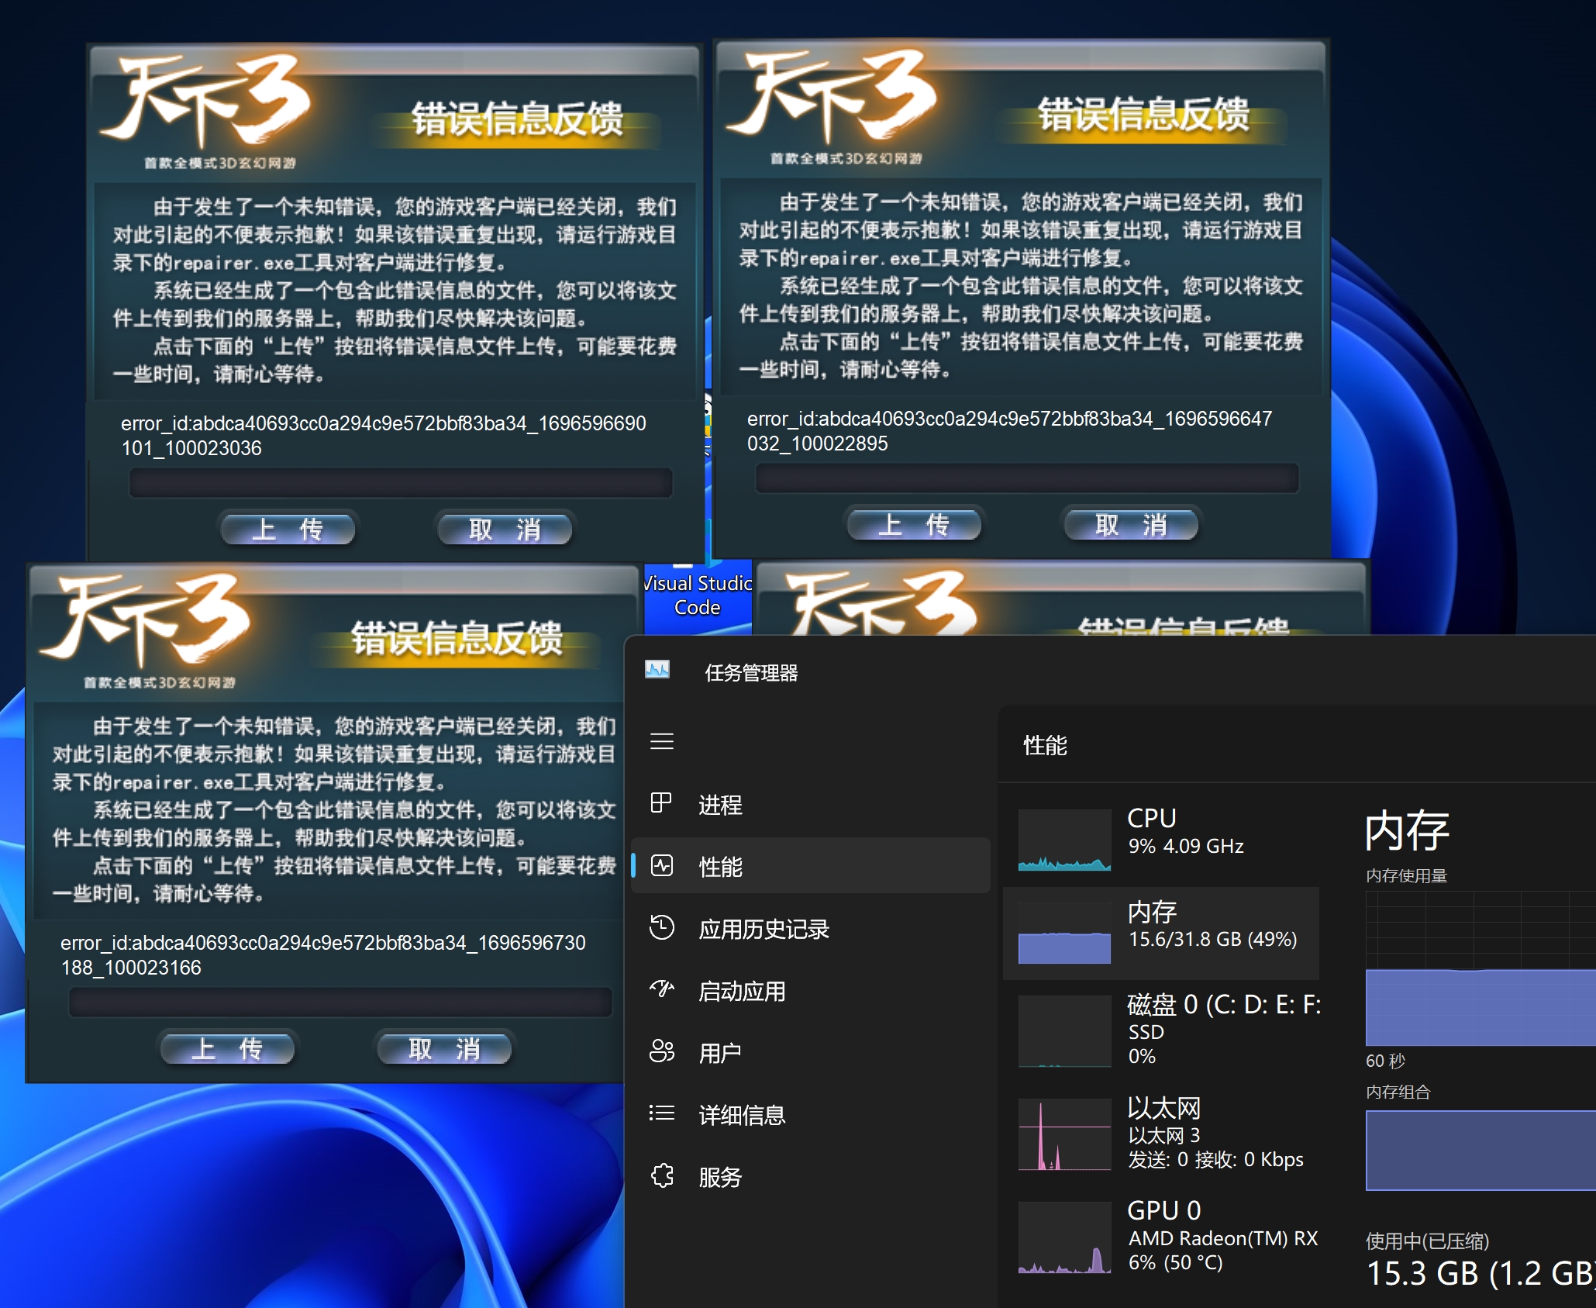The height and width of the screenshot is (1308, 1596).
Task: Click error_id text ending 188_100023166
Action: [x=323, y=954]
